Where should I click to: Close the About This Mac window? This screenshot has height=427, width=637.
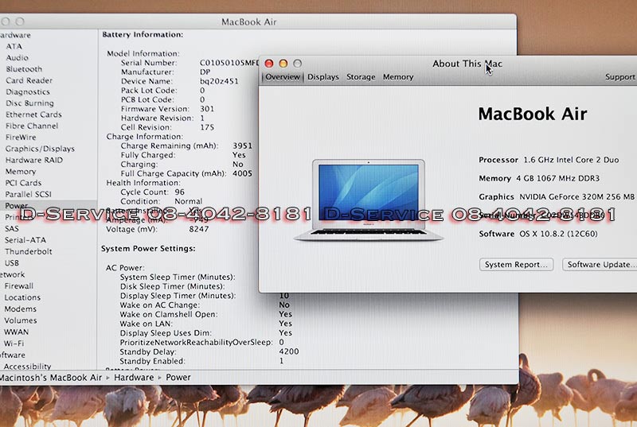[269, 64]
